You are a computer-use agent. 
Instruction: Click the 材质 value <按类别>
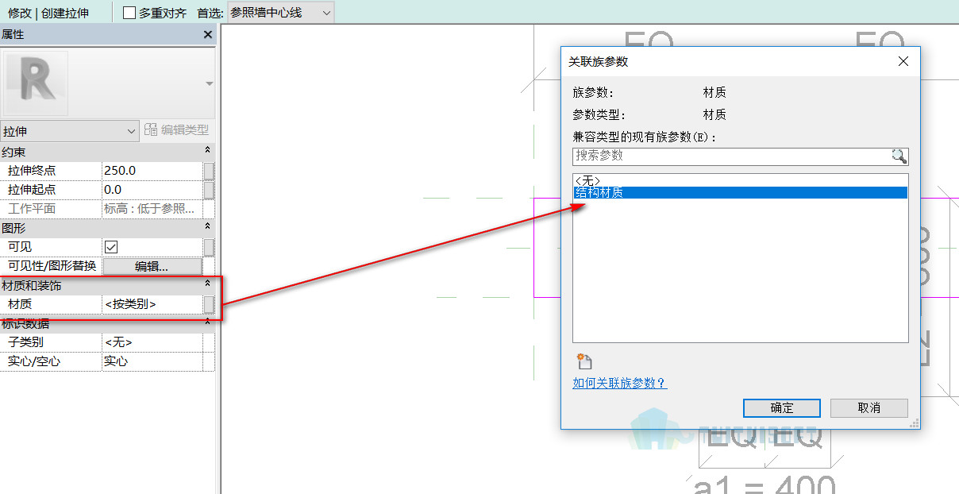[152, 304]
